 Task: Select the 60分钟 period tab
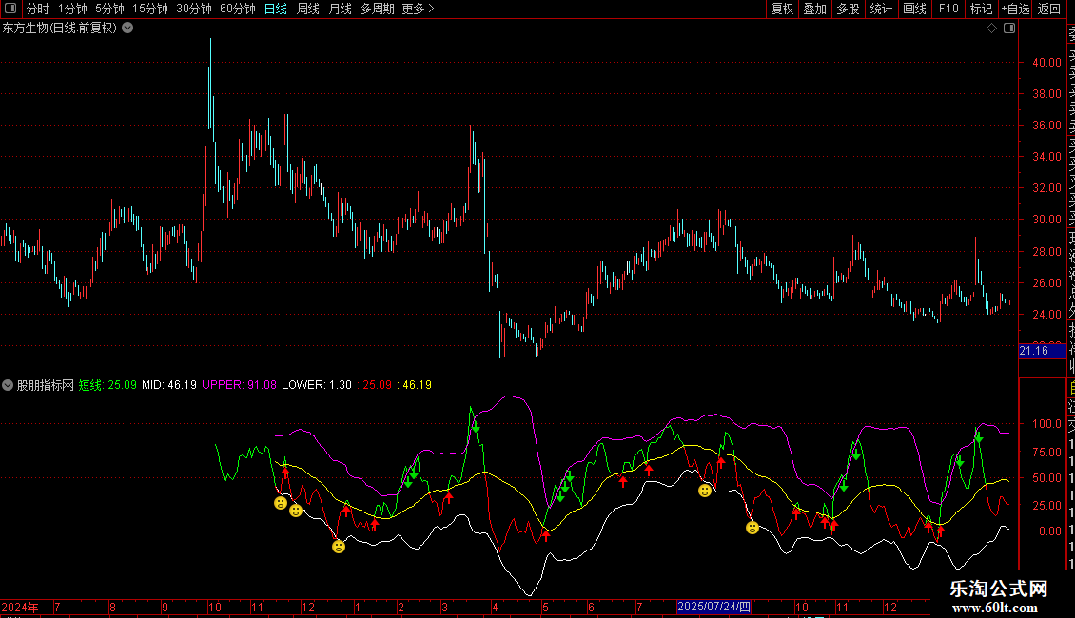tap(238, 9)
